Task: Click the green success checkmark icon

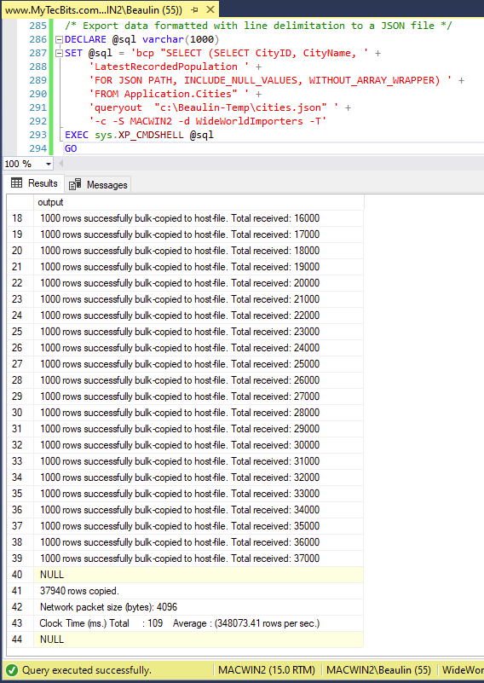Action: pos(12,670)
